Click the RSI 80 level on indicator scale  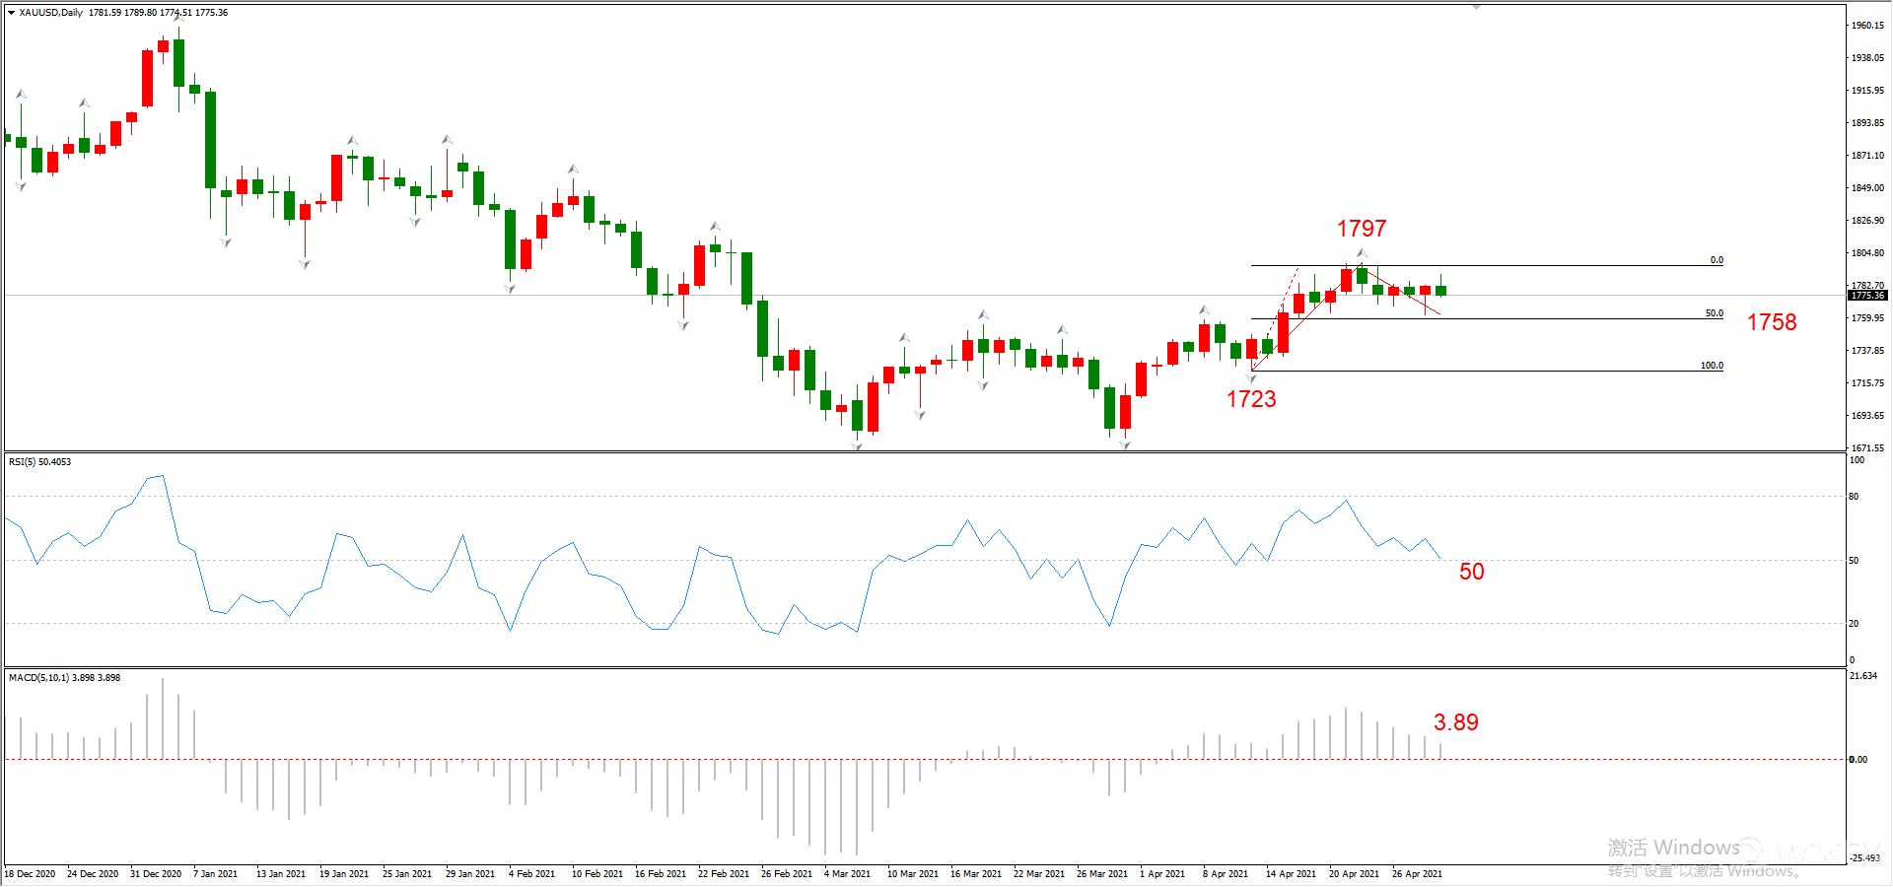click(1854, 497)
